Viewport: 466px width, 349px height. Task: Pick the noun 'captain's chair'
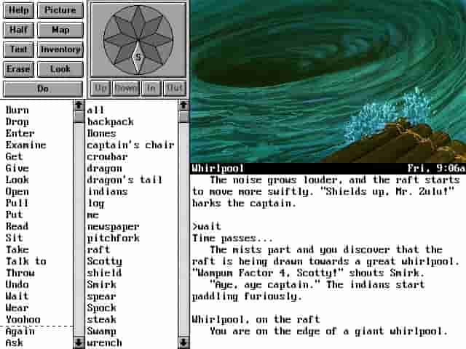(x=130, y=145)
